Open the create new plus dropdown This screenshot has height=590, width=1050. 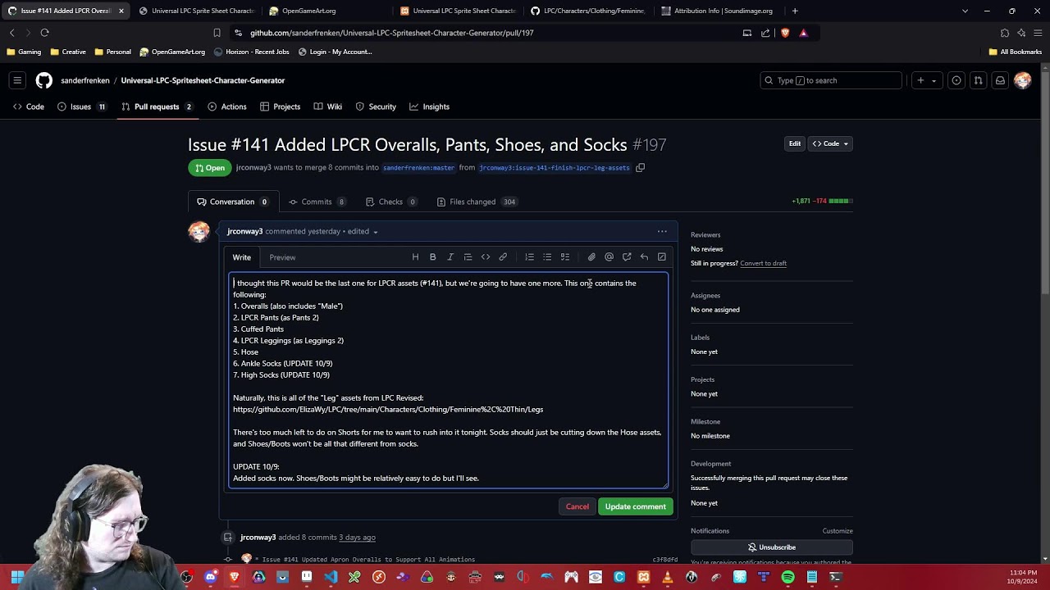tap(927, 80)
